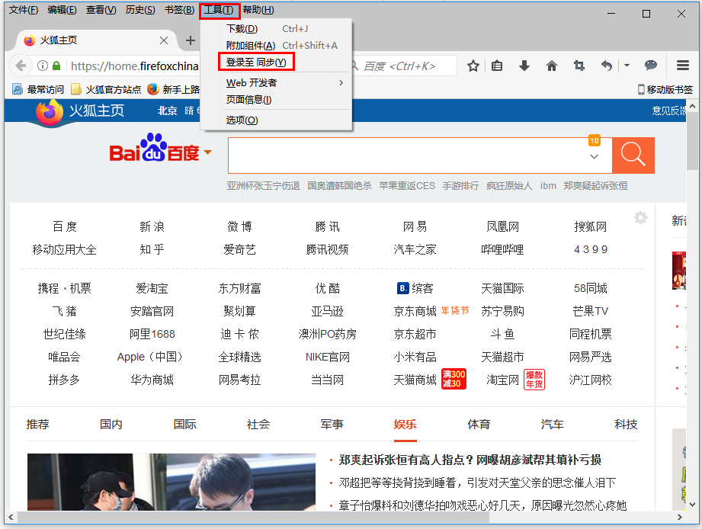Open 最常访问 bookmarks folder
702x529 pixels.
(39, 89)
